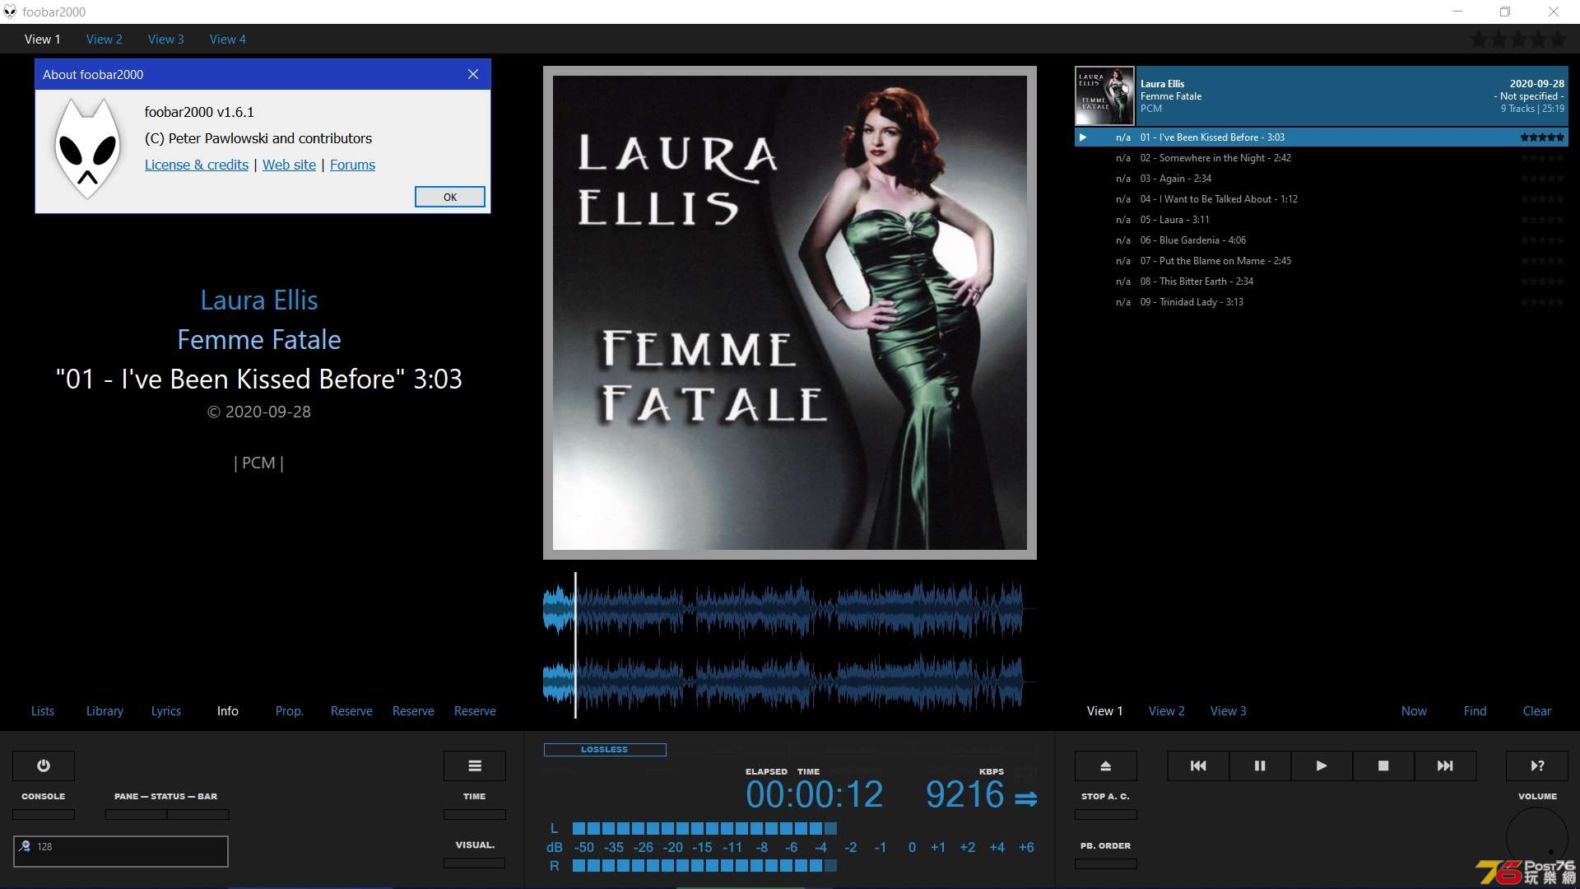Select track 03 - Again
This screenshot has height=889, width=1580.
[1322, 179]
